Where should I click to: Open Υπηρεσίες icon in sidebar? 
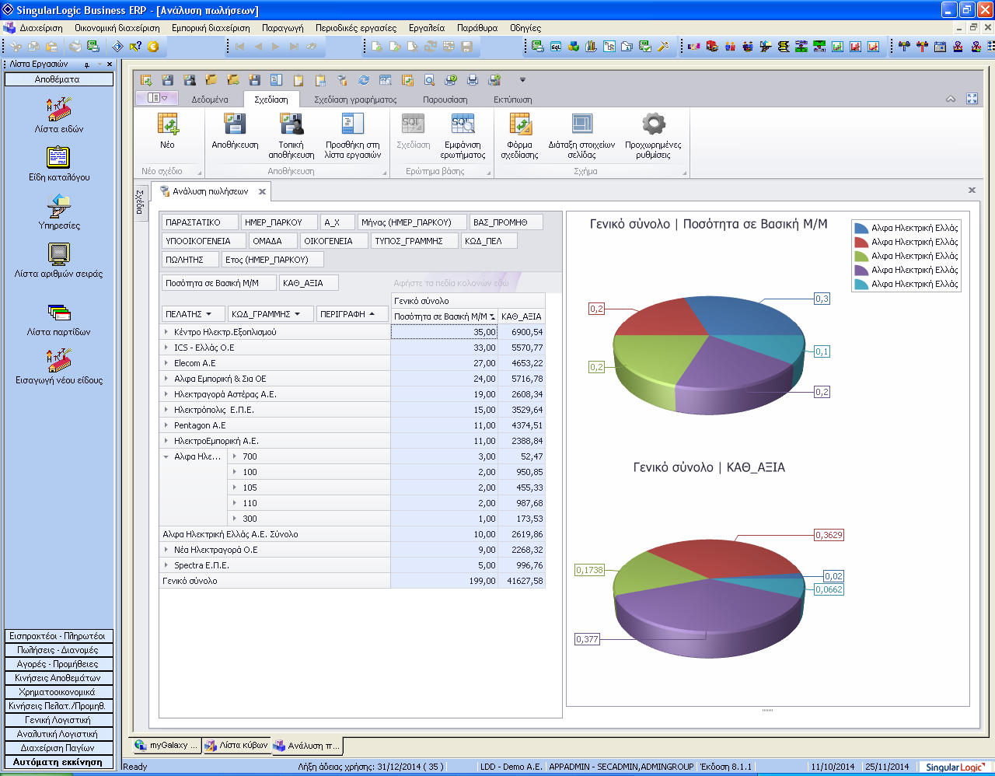pos(59,205)
